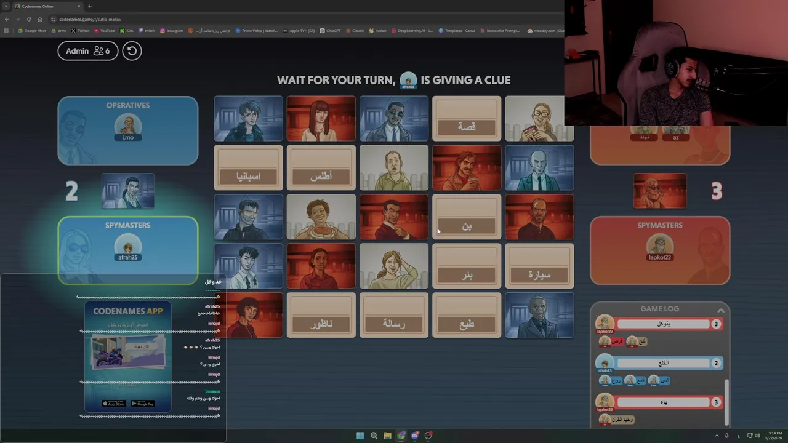Image resolution: width=788 pixels, height=443 pixels.
Task: Click the بتوكل clue entry in Game Log
Action: tap(663, 324)
